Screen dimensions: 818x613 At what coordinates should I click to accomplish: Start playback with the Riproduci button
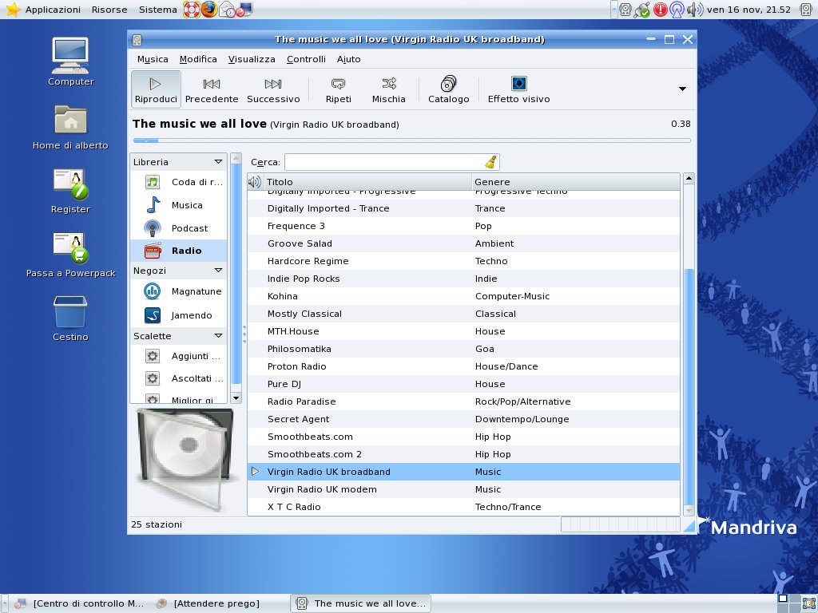click(x=156, y=89)
